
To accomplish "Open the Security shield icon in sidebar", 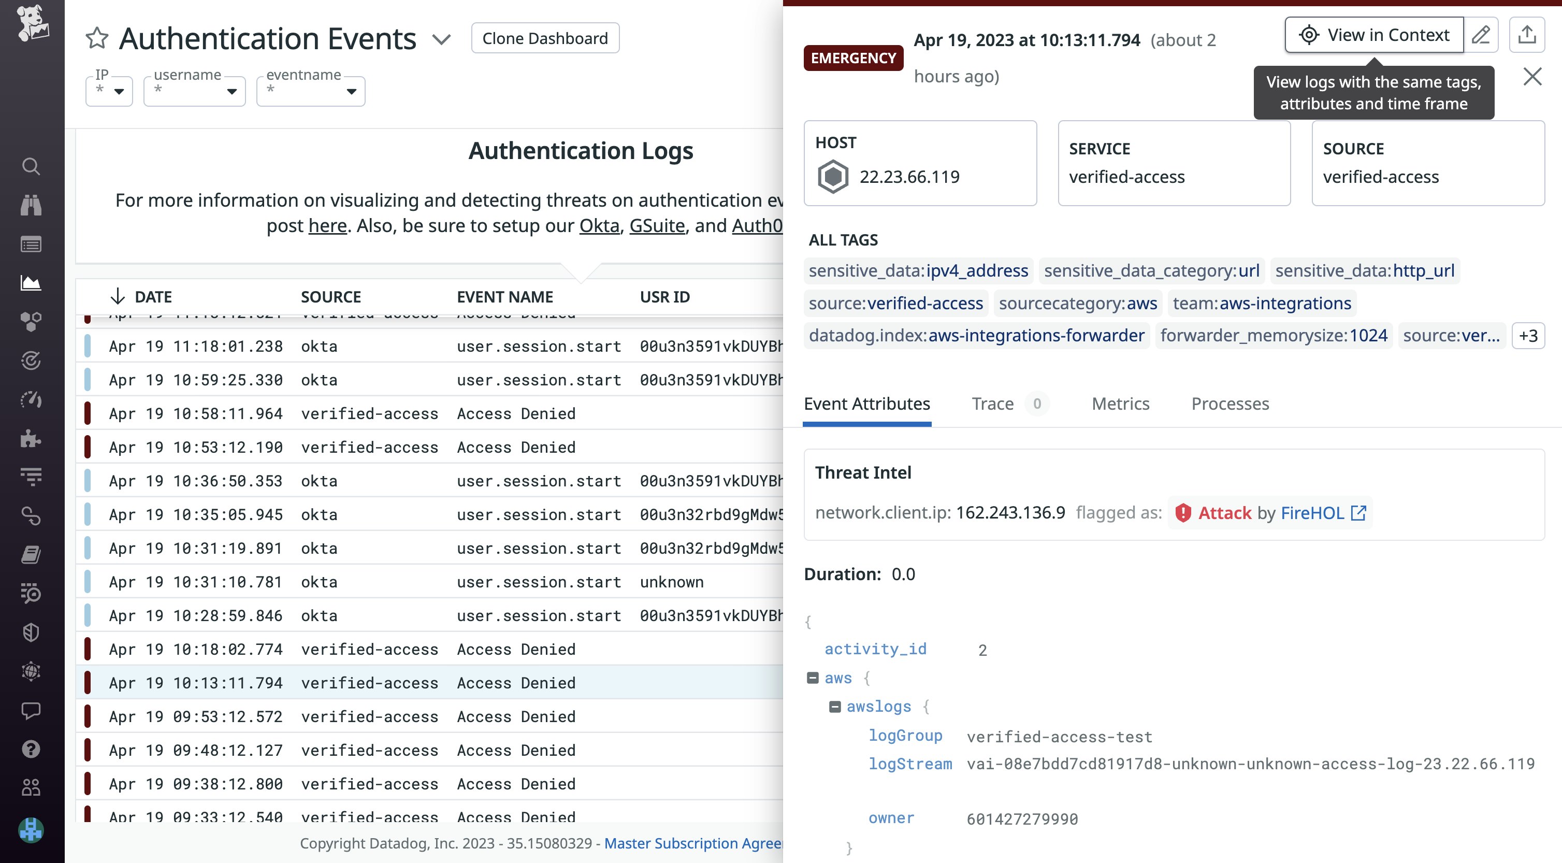I will point(31,632).
